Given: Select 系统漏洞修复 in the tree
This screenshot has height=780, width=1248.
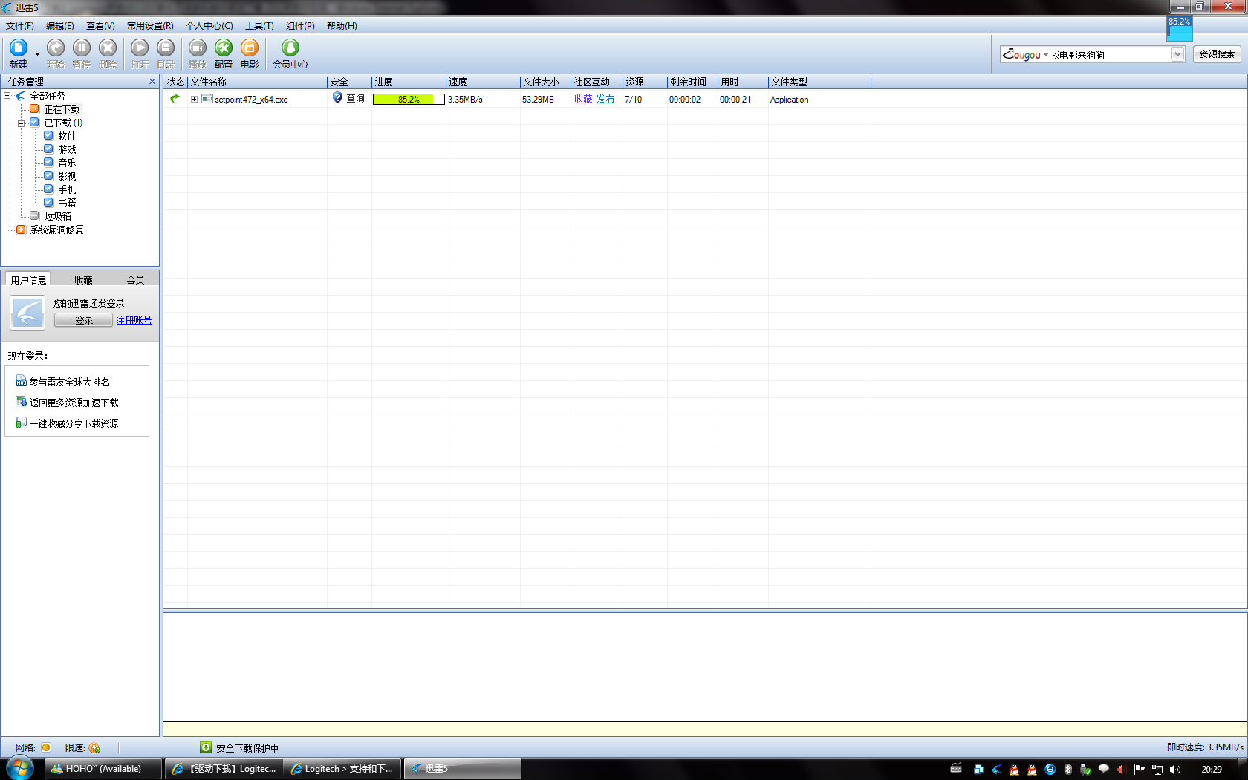Looking at the screenshot, I should (56, 230).
